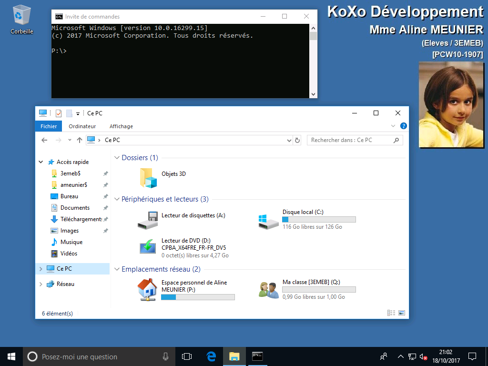This screenshot has height=366, width=488.
Task: Expand the Réseau tree node
Action: 41,284
